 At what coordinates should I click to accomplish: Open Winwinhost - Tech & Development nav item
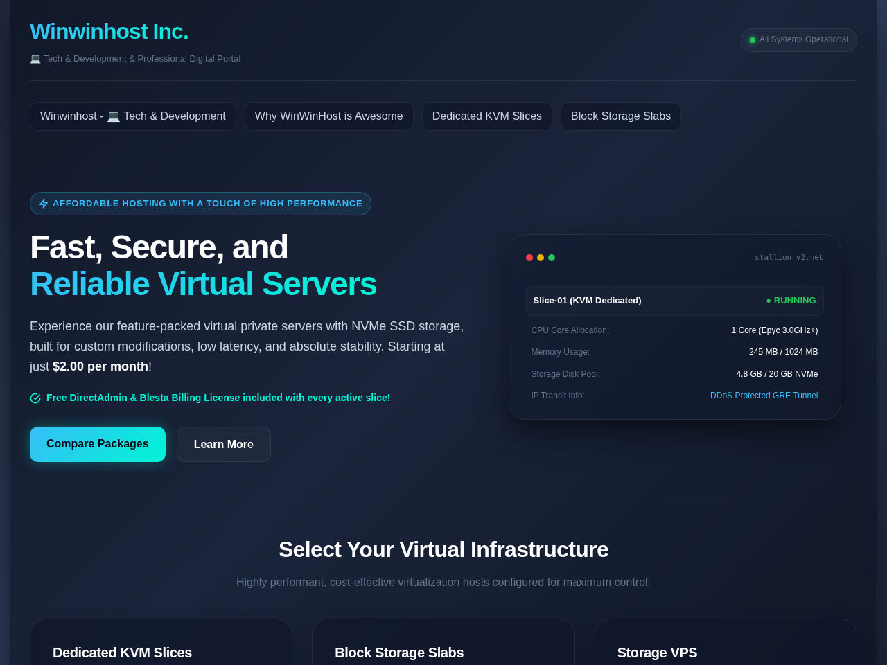133,116
